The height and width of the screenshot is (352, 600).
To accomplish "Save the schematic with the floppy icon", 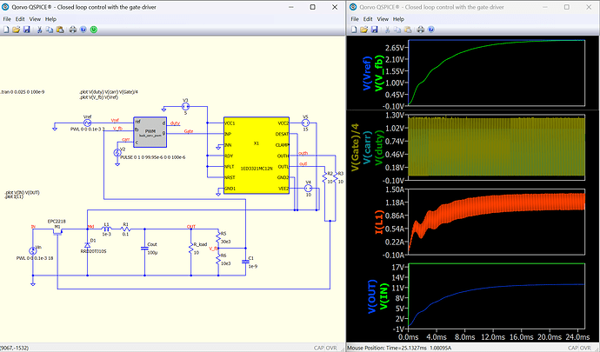I will [26, 30].
